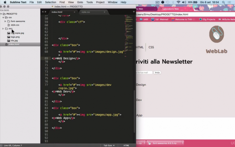Click the index.html file icon in sidebar

(x=6, y=44)
